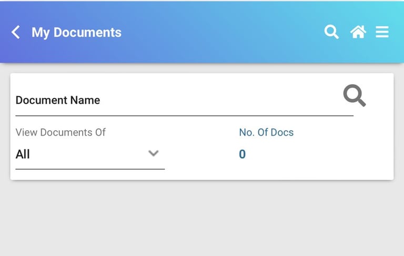The width and height of the screenshot is (404, 256).
Task: Go back using the back arrow
Action: tap(16, 33)
